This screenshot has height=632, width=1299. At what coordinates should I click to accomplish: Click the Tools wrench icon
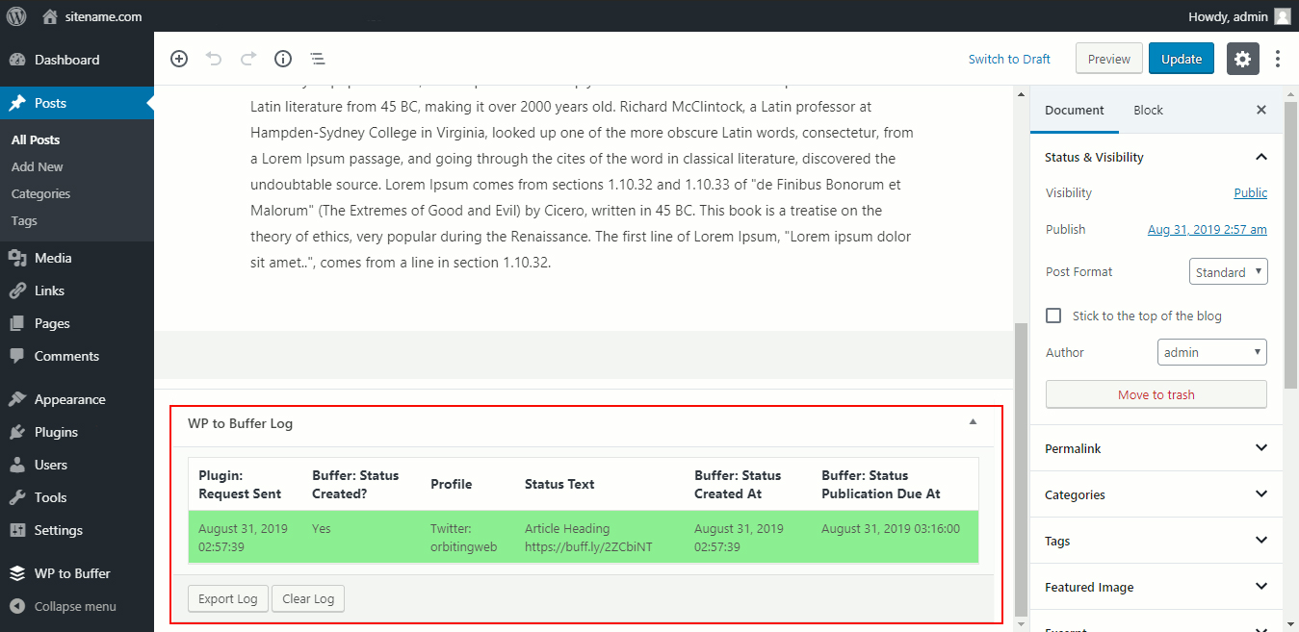17,497
